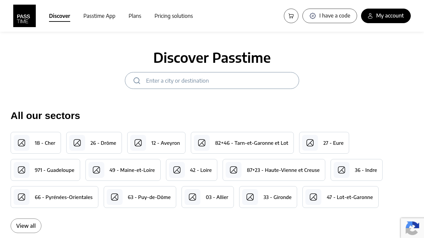The image size is (424, 238).
Task: Click the image icon next to 36 - Indre
Action: pyautogui.click(x=342, y=170)
